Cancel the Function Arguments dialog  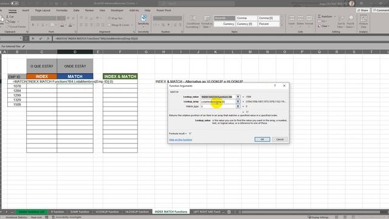click(x=280, y=139)
